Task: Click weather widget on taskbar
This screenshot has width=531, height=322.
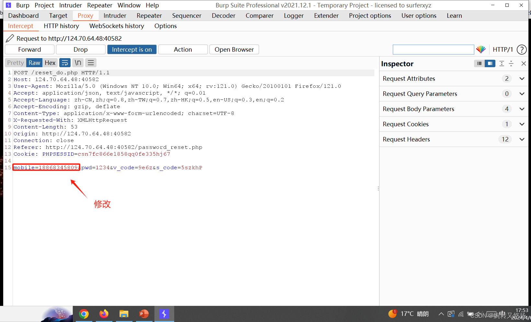Action: point(408,314)
